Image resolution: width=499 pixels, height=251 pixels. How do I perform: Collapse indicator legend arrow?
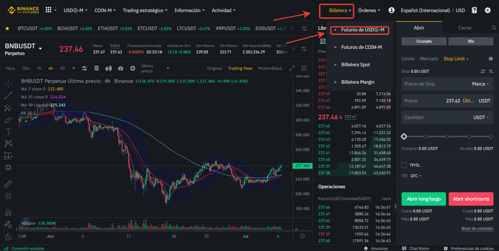[x=26, y=121]
